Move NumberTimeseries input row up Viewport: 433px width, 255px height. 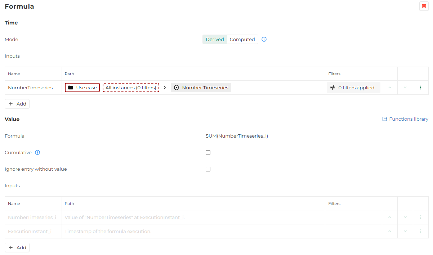pyautogui.click(x=389, y=88)
